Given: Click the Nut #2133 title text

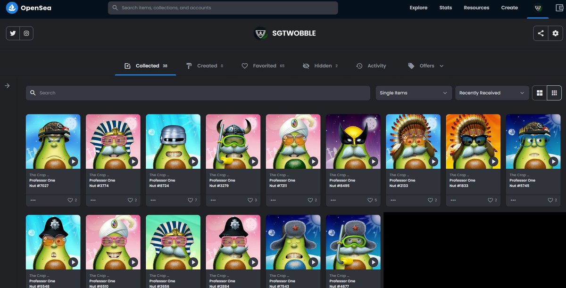Looking at the screenshot, I should [x=402, y=183].
